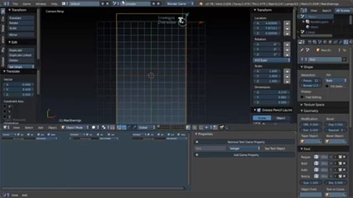Open the Fill mode Both dropdown
The width and height of the screenshot is (353, 198).
(x=336, y=80)
